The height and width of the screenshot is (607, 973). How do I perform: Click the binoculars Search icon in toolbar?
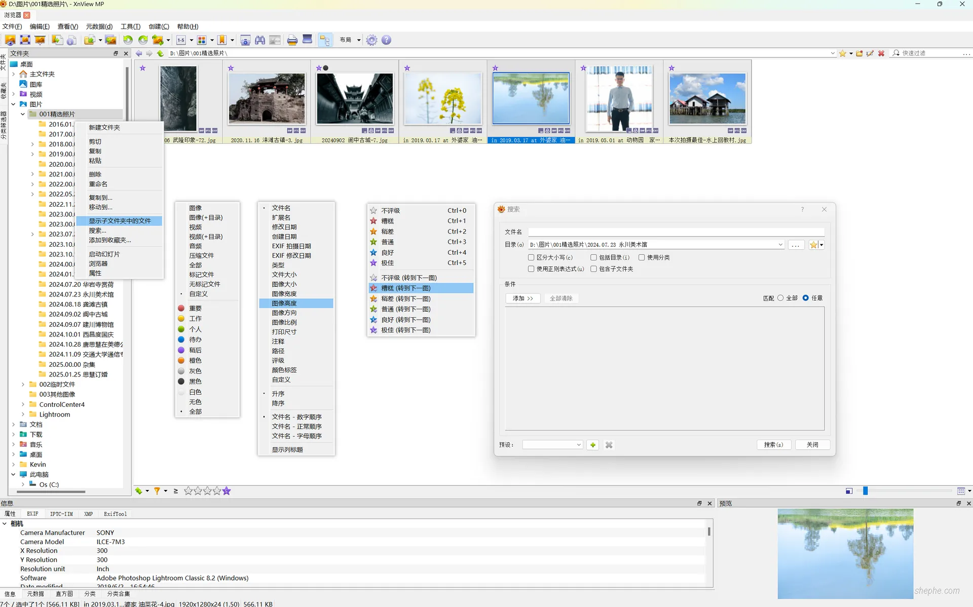[x=260, y=40]
